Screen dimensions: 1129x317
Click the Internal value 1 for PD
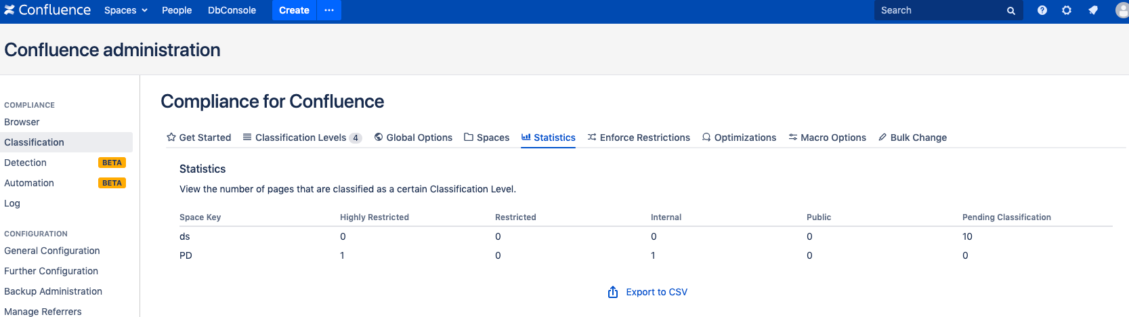coord(653,255)
